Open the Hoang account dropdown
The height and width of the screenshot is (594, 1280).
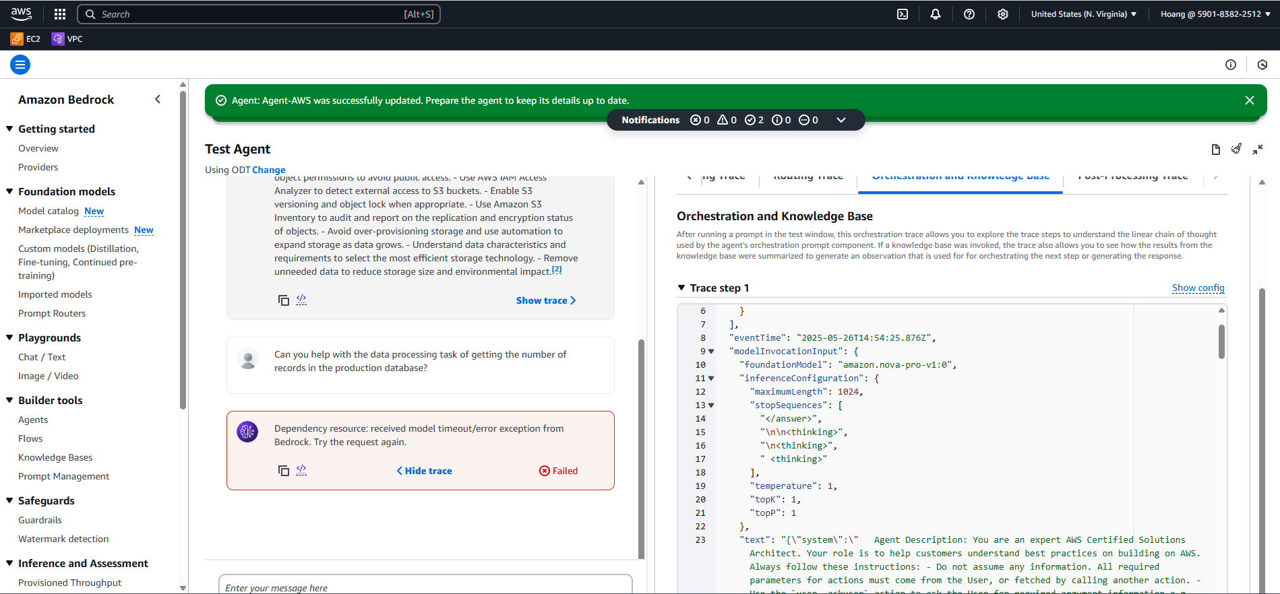[x=1215, y=14]
